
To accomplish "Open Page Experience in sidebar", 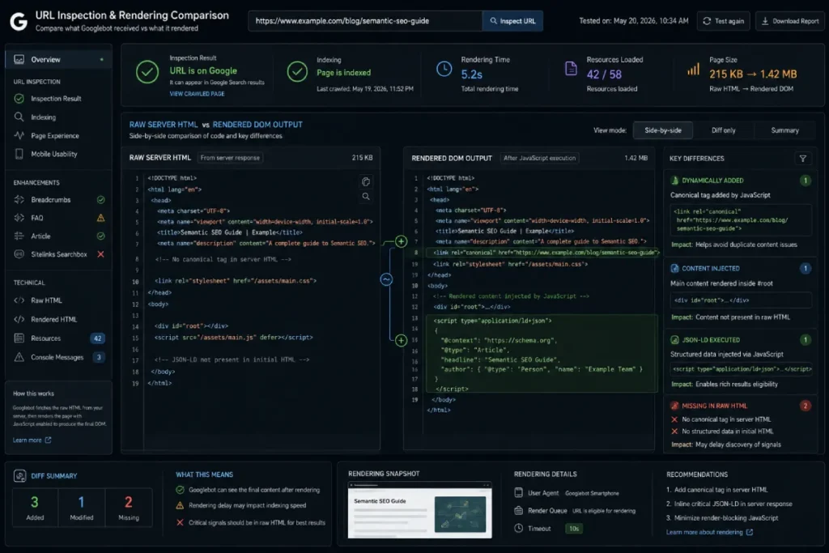I will [x=54, y=135].
